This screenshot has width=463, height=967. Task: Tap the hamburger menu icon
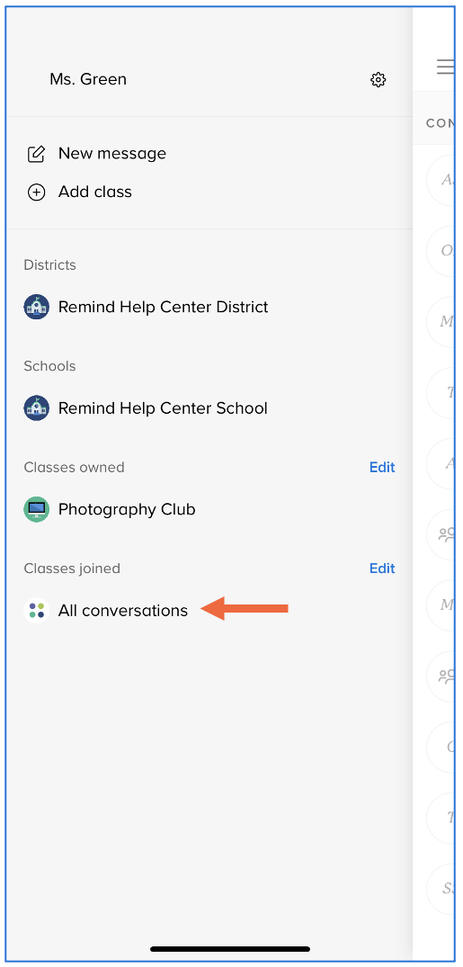click(446, 67)
